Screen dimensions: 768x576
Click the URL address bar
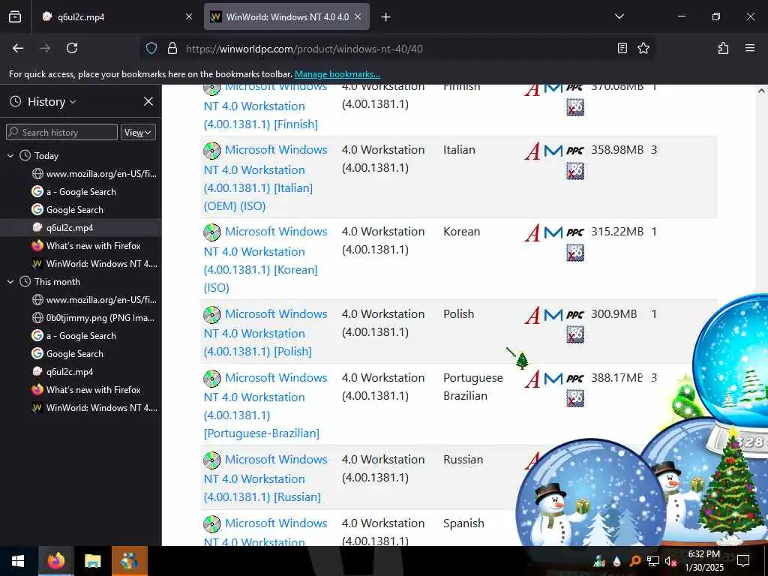click(397, 49)
